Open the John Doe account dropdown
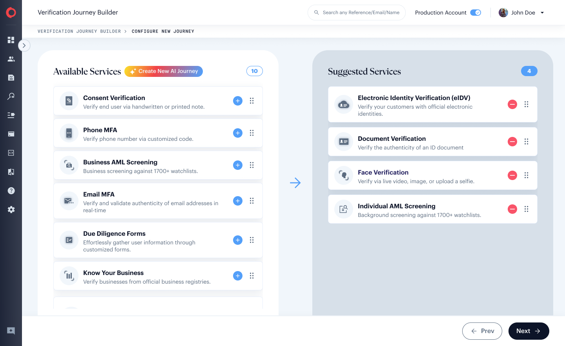Viewport: 565px width, 346px height. click(x=542, y=13)
